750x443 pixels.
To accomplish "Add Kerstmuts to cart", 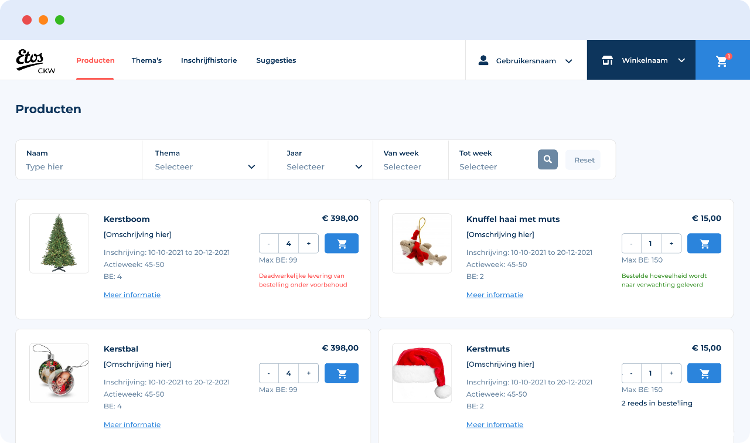I will point(704,373).
